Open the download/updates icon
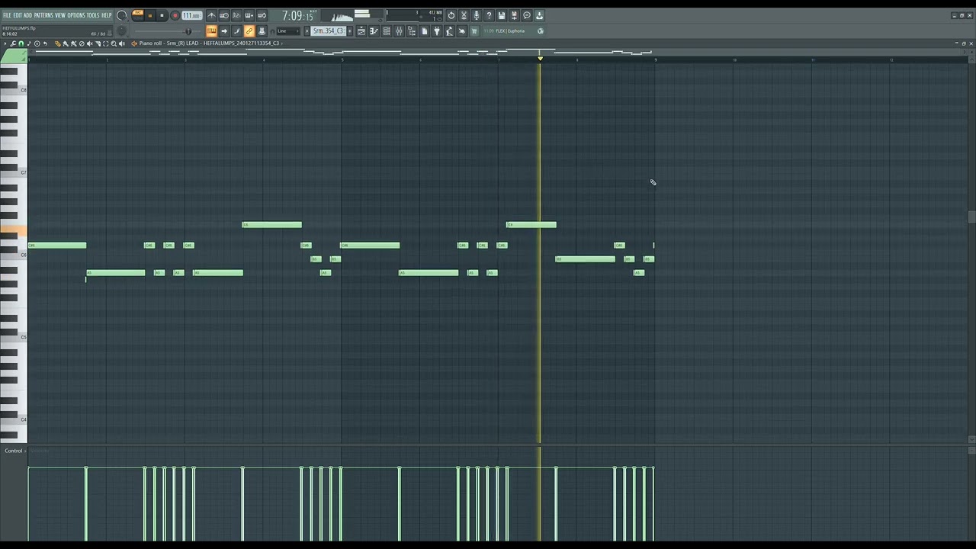 539,16
